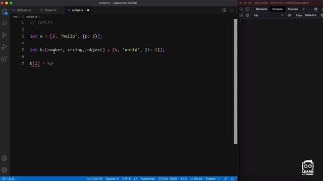Click Spaces: 4 indentation setting
Screen dimensions: 323x181
112,179
